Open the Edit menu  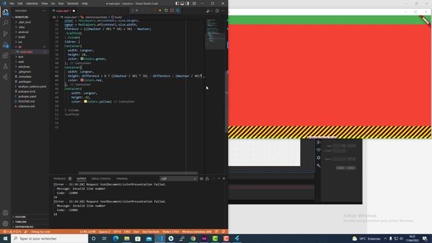[20, 3]
